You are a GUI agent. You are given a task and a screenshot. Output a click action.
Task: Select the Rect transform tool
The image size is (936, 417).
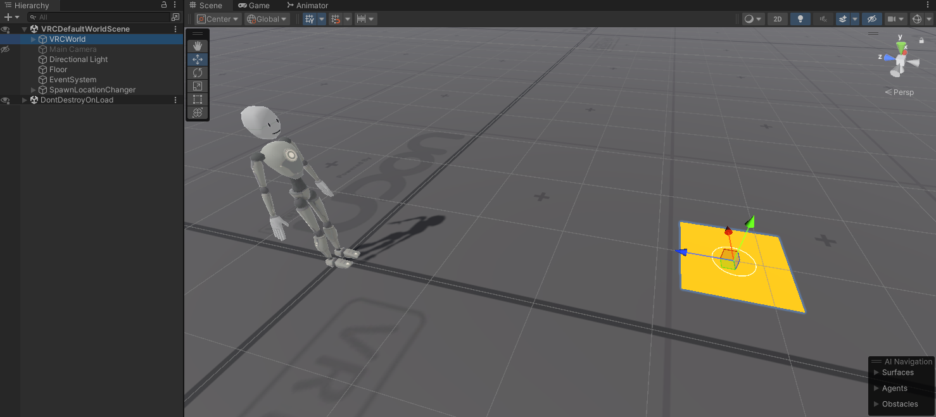[x=198, y=99]
